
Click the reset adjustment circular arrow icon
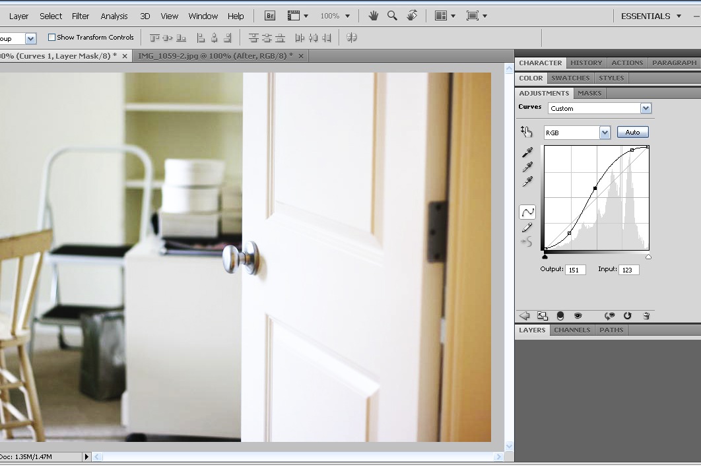pyautogui.click(x=627, y=316)
